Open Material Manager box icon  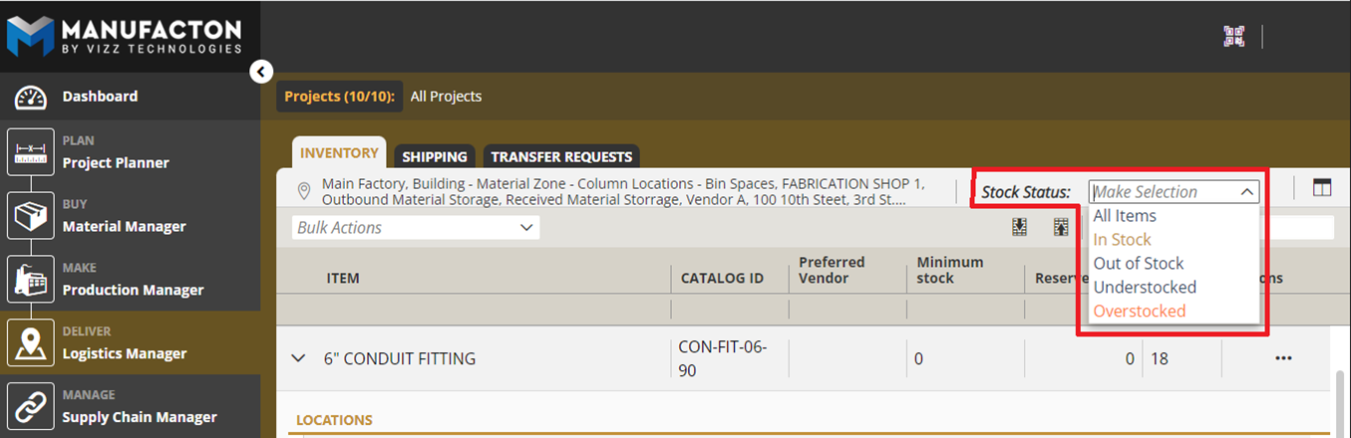(x=31, y=216)
